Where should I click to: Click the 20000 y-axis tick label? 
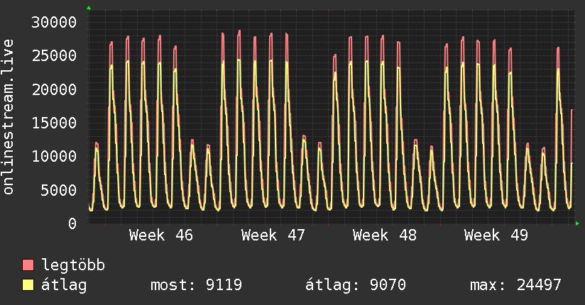[x=55, y=89]
